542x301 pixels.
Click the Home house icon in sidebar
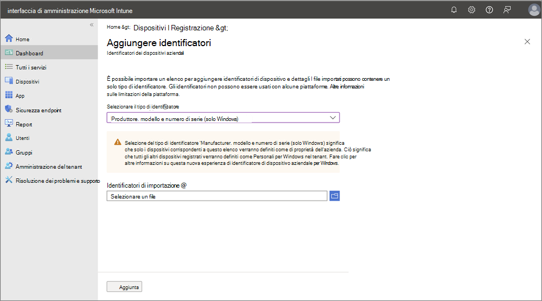(9, 39)
